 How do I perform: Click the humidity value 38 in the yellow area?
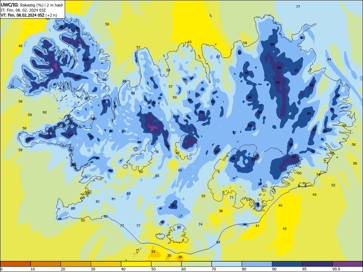coord(221,211)
